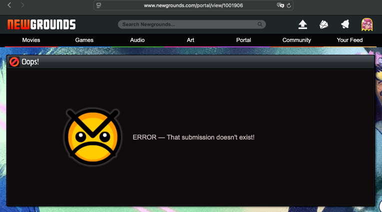
Task: Open the Portal menu
Action: tap(243, 40)
